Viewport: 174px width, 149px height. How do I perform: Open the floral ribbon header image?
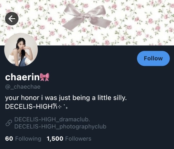point(87,23)
